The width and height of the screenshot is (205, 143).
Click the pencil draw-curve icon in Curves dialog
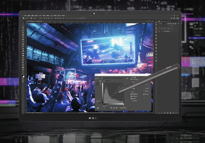pyautogui.click(x=100, y=84)
